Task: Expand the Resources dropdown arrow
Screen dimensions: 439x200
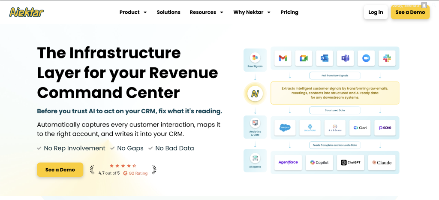Action: pos(222,12)
